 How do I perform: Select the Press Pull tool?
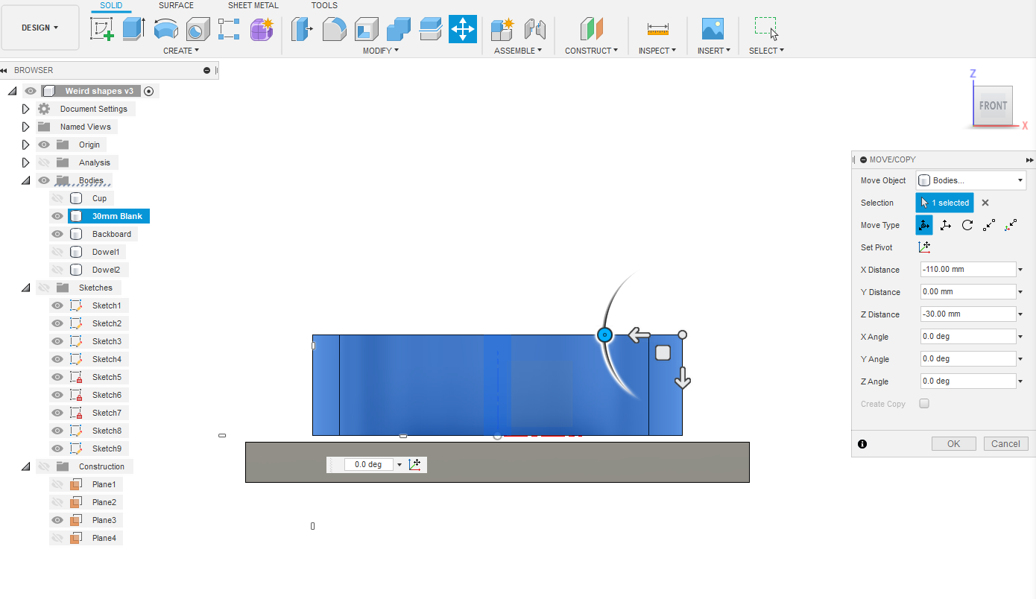pos(302,29)
